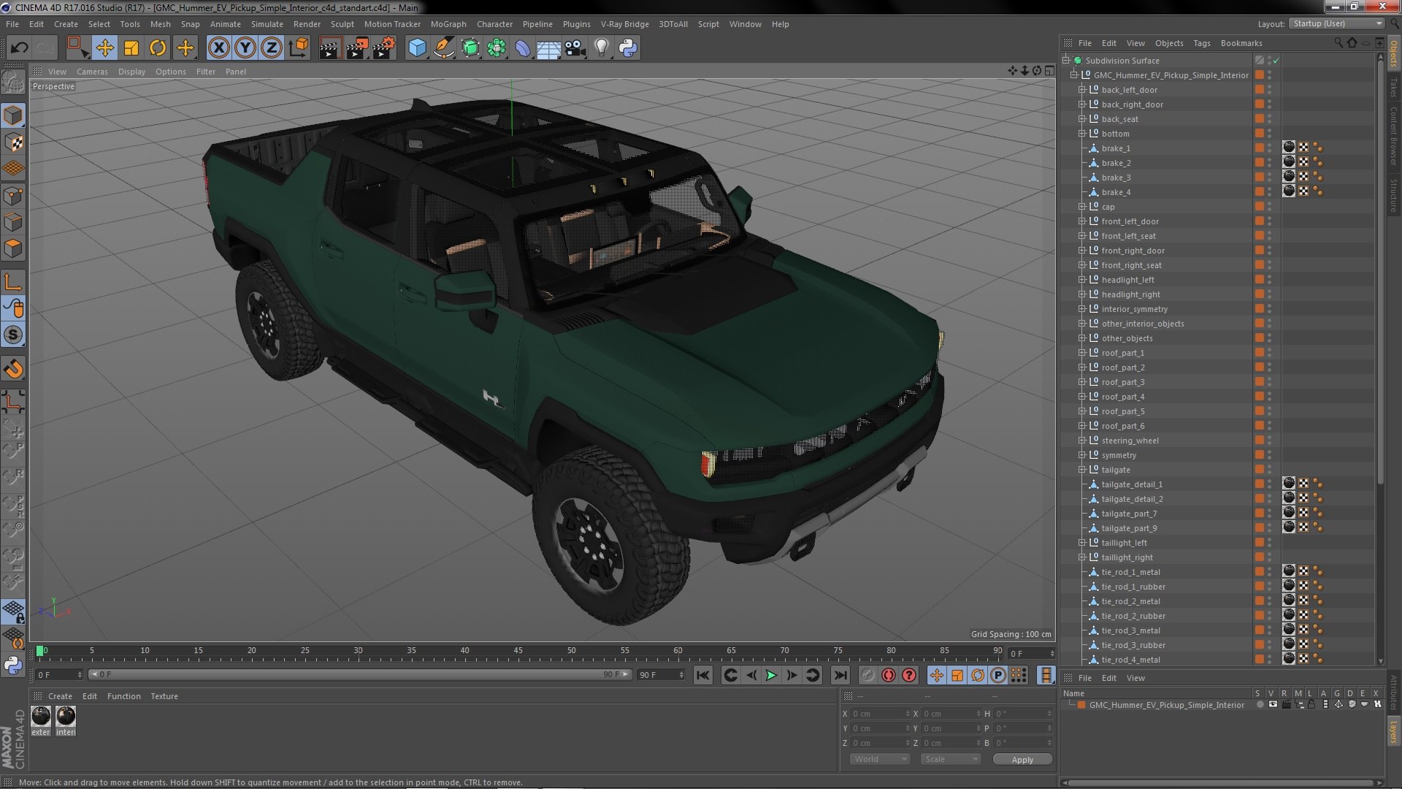This screenshot has width=1402, height=789.
Task: Open viewport Display menu
Action: click(x=131, y=72)
